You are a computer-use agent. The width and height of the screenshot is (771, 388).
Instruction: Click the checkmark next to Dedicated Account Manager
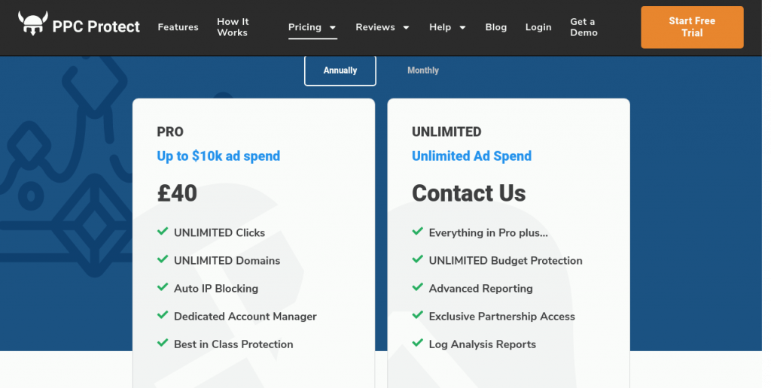[163, 315]
